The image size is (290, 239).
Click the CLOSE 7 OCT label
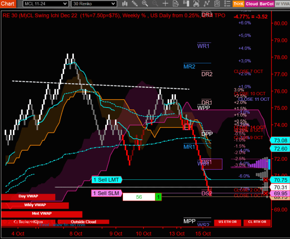click(x=248, y=72)
